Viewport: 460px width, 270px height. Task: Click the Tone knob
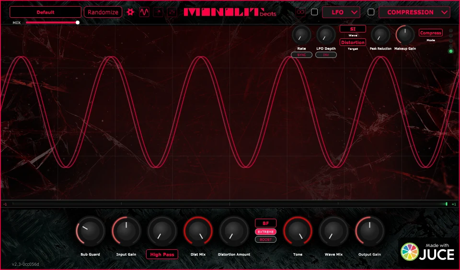click(298, 231)
